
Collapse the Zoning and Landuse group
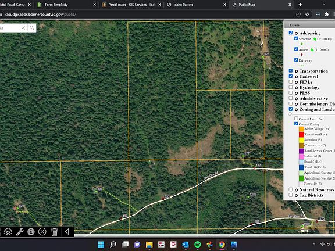pos(297,110)
